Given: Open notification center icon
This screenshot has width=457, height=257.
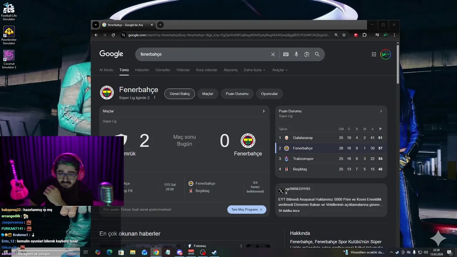Looking at the screenshot, I should pyautogui.click(x=450, y=252).
